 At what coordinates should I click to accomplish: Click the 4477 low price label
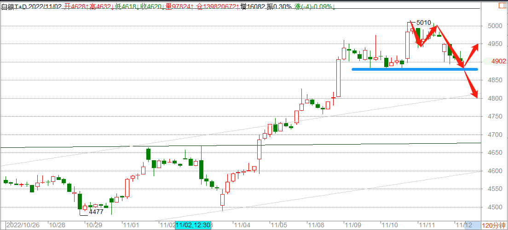tap(96, 212)
